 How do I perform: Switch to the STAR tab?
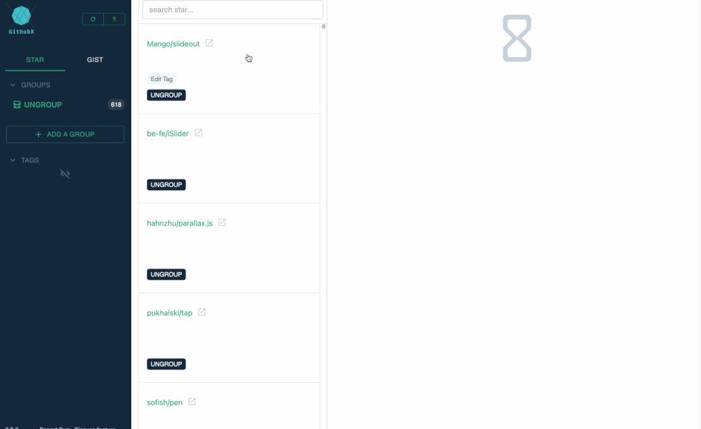[x=35, y=60]
